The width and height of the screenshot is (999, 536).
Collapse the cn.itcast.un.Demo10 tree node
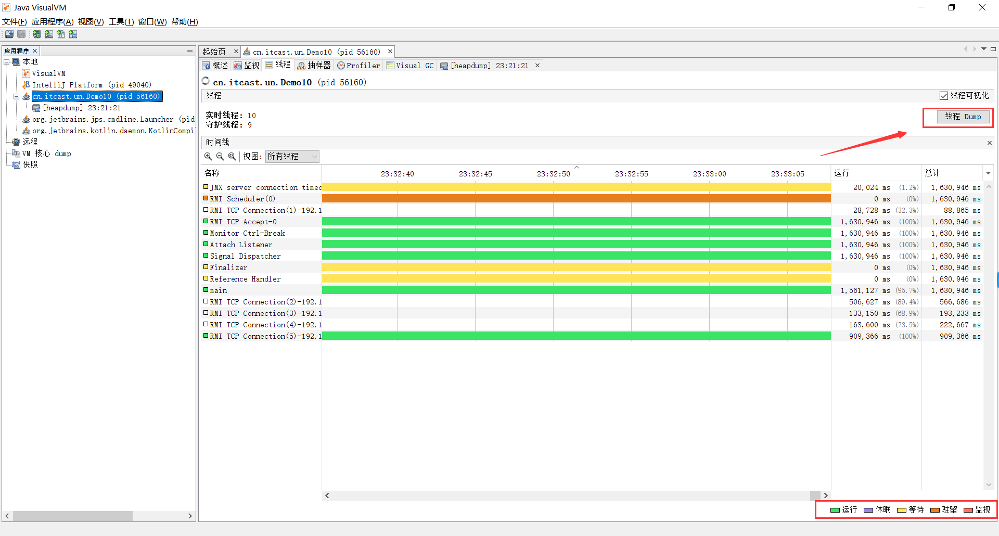click(16, 97)
